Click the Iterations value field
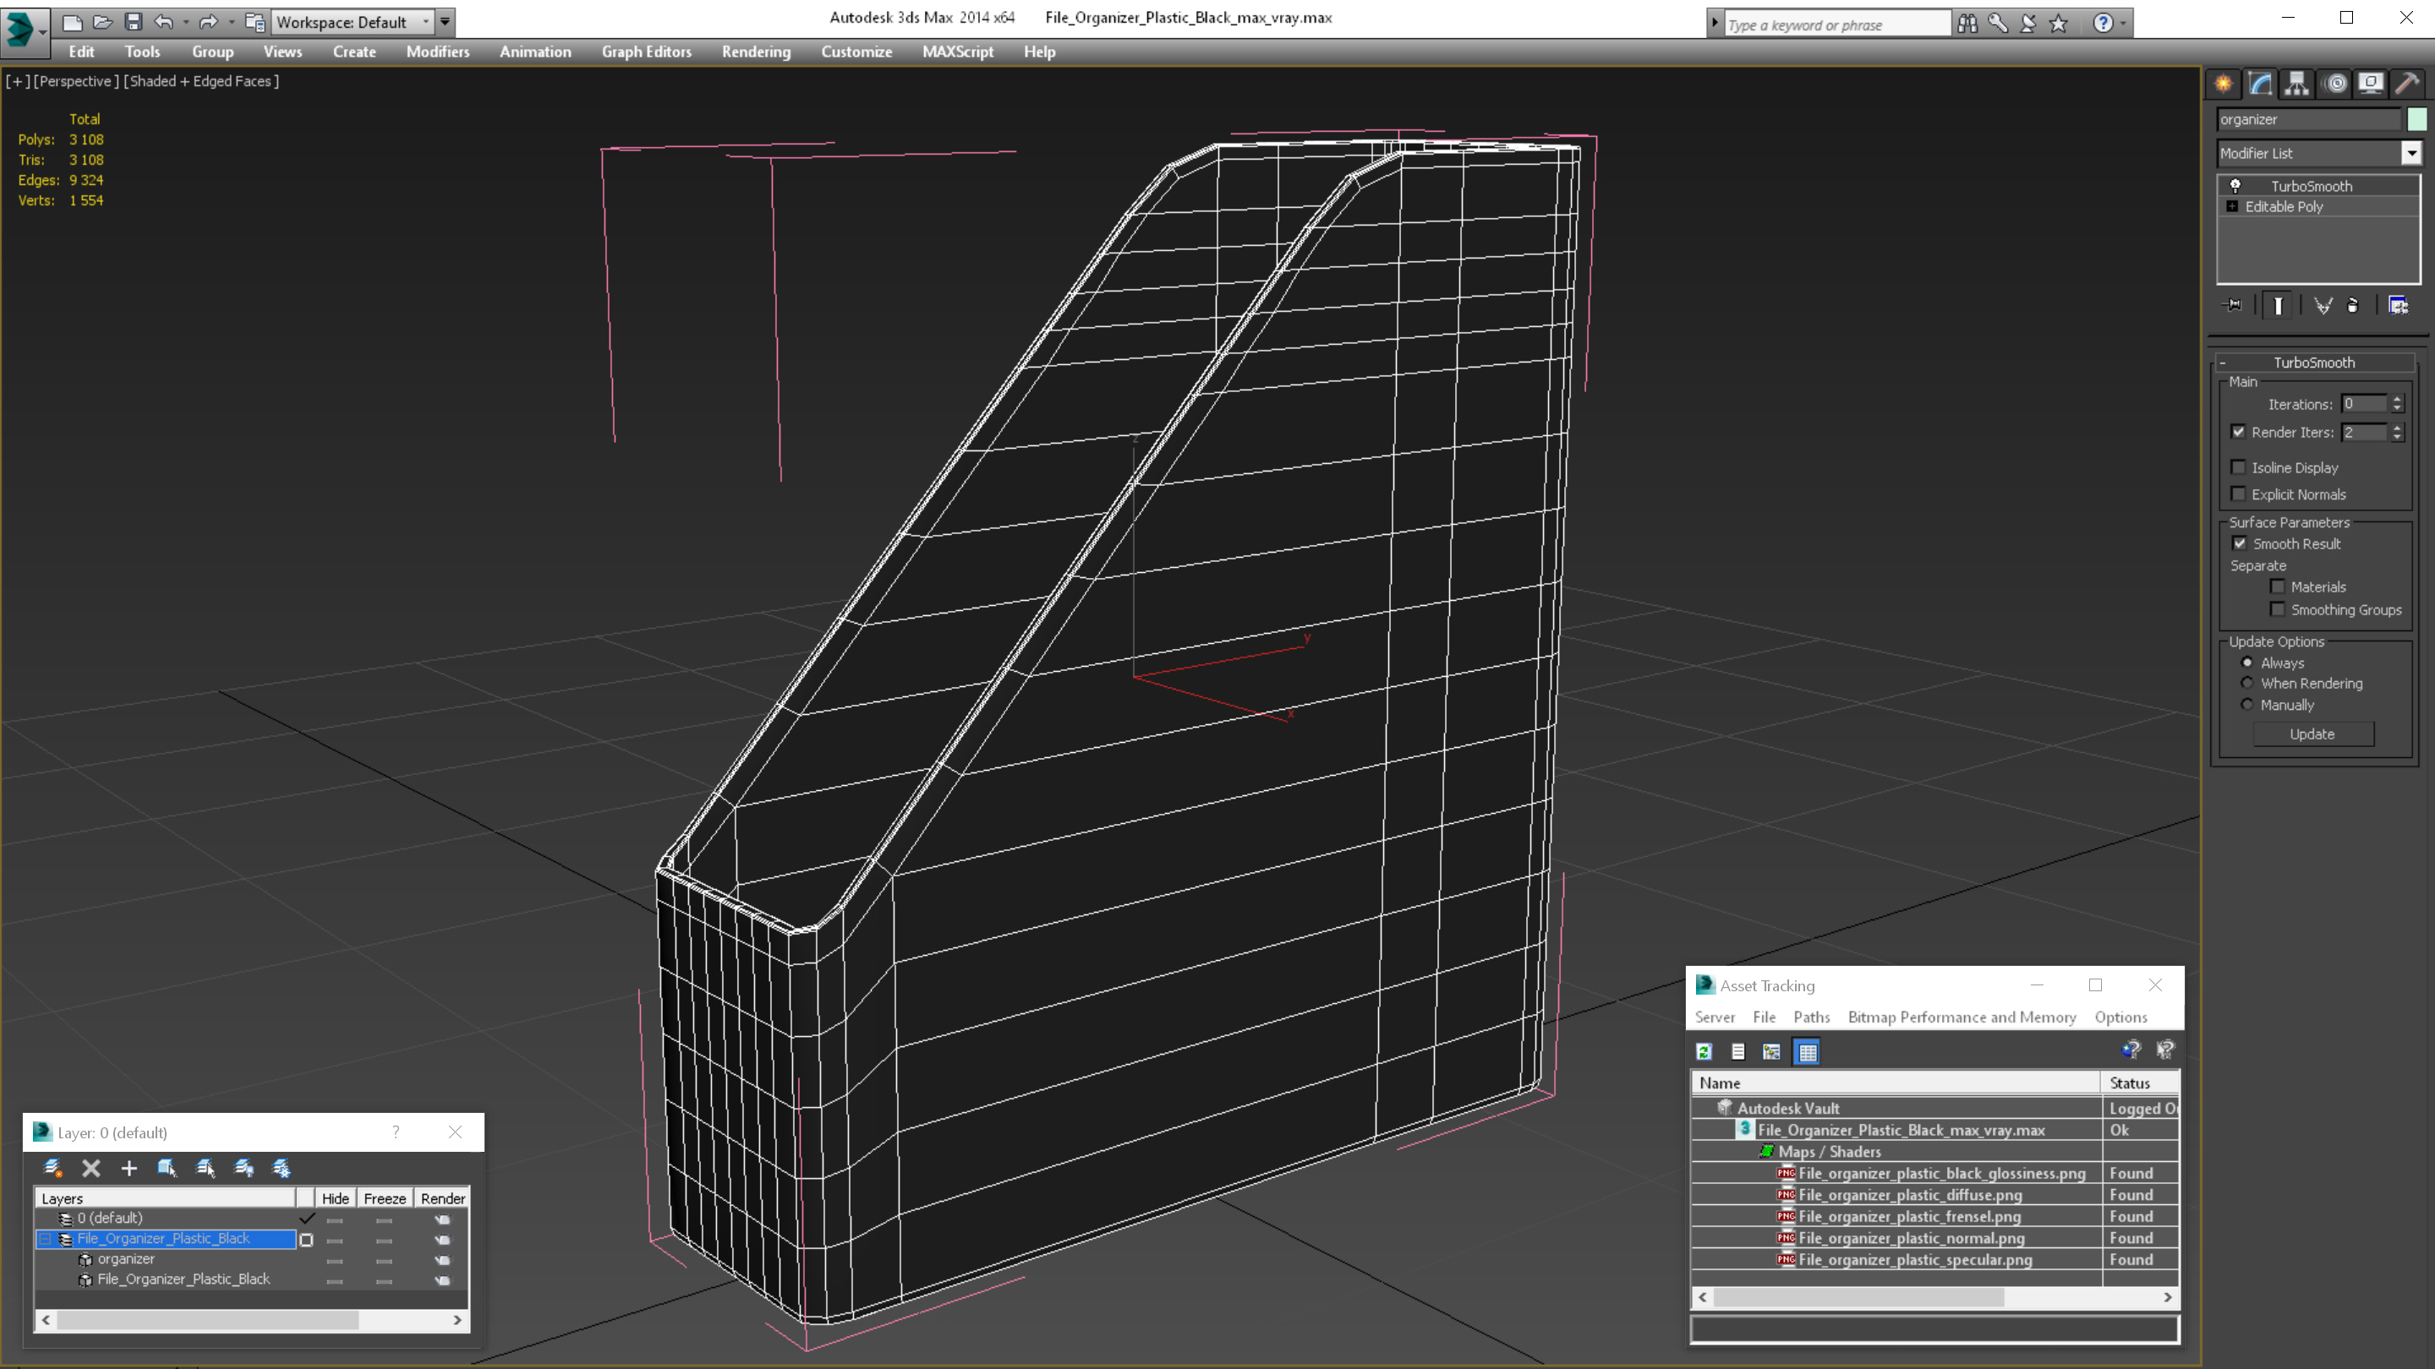The width and height of the screenshot is (2435, 1369). (x=2364, y=405)
